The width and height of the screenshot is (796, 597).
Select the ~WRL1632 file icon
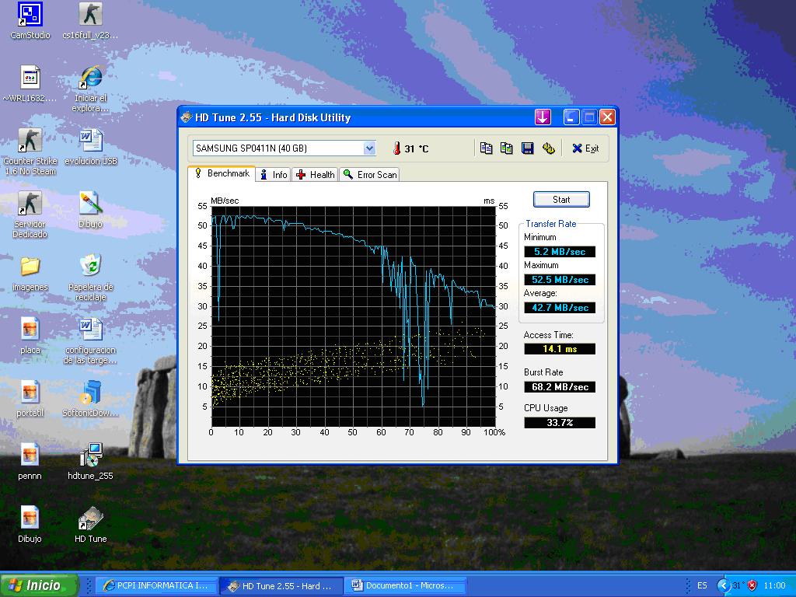pyautogui.click(x=30, y=84)
